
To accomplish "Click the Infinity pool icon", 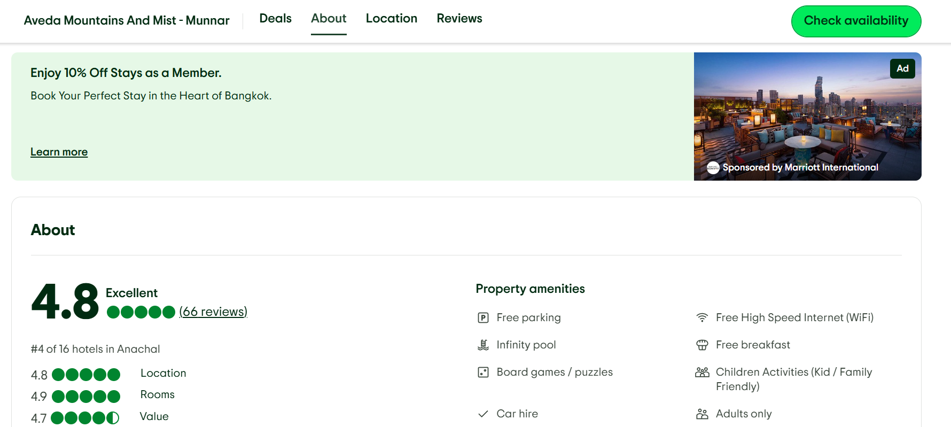I will tap(483, 345).
